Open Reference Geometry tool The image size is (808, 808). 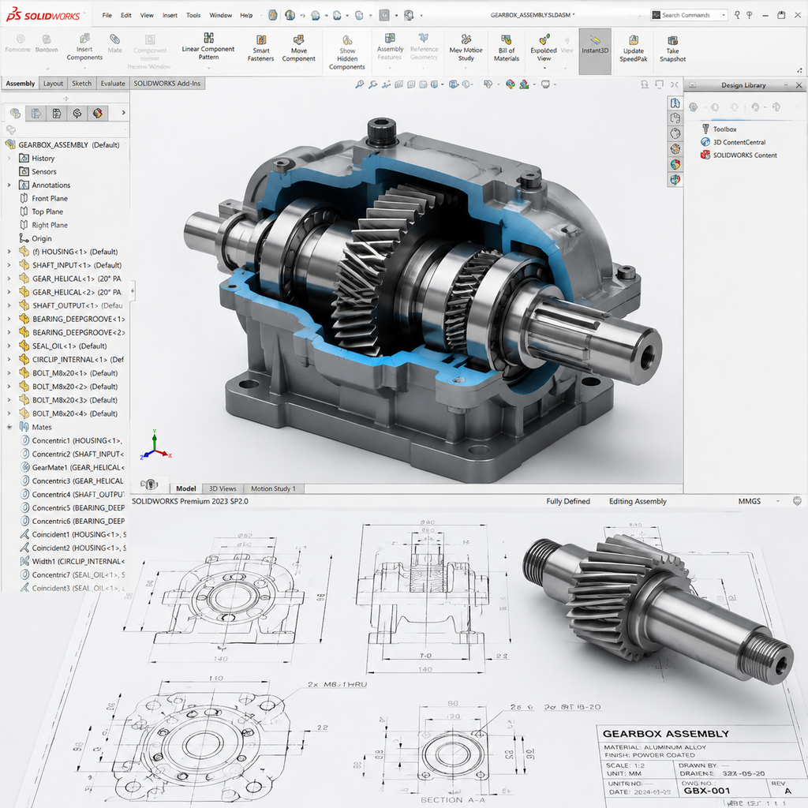[424, 46]
